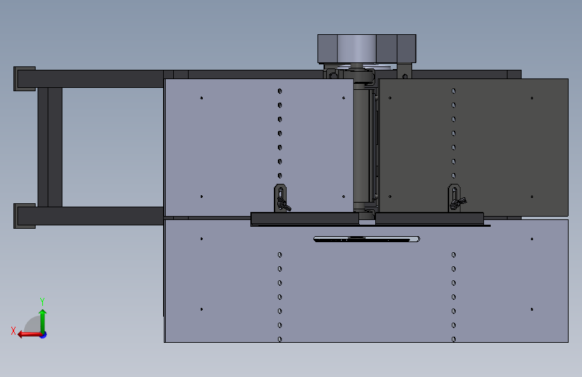
Task: Select the upper horizontal frame arm
Action: pos(90,78)
